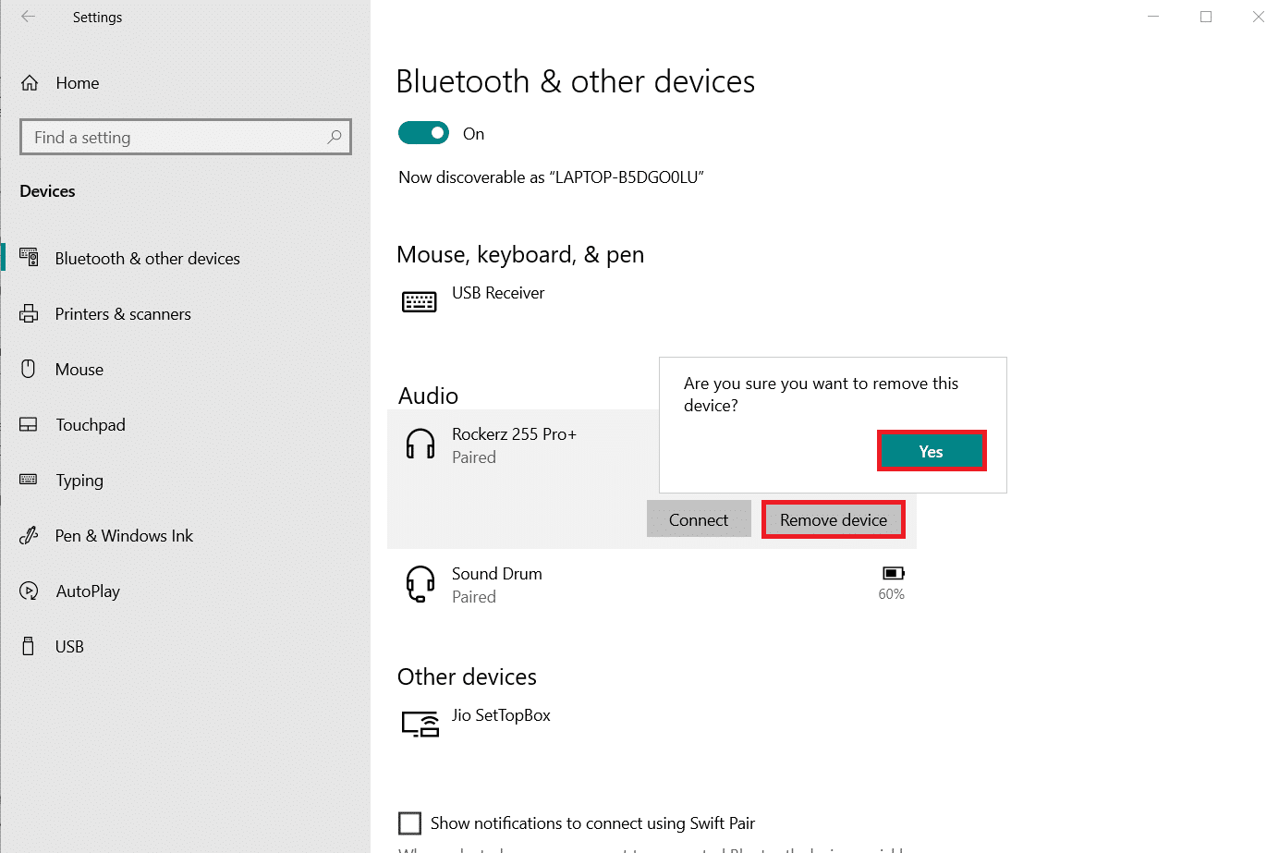This screenshot has height=853, width=1279.
Task: Select the Rockerz 255 Pro+ device name
Action: coord(514,434)
